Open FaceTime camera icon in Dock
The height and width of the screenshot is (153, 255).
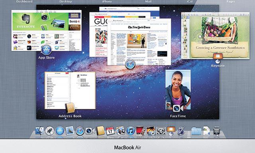pos(90,131)
